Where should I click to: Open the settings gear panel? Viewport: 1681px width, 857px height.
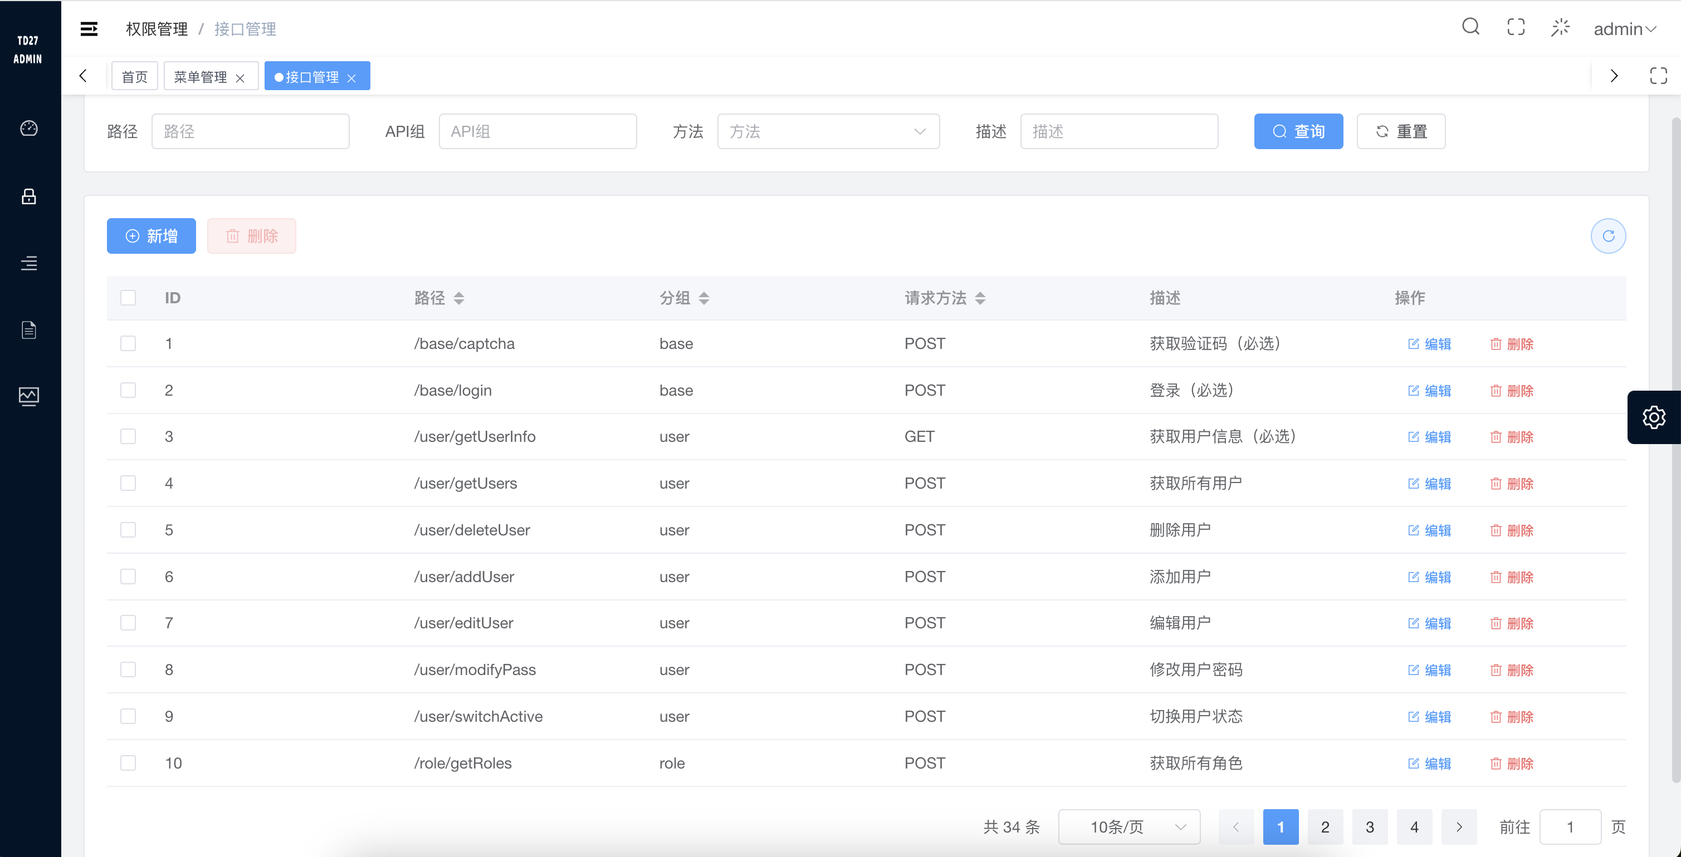tap(1654, 417)
